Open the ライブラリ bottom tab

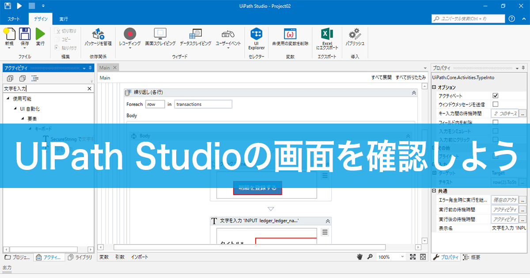(80, 257)
